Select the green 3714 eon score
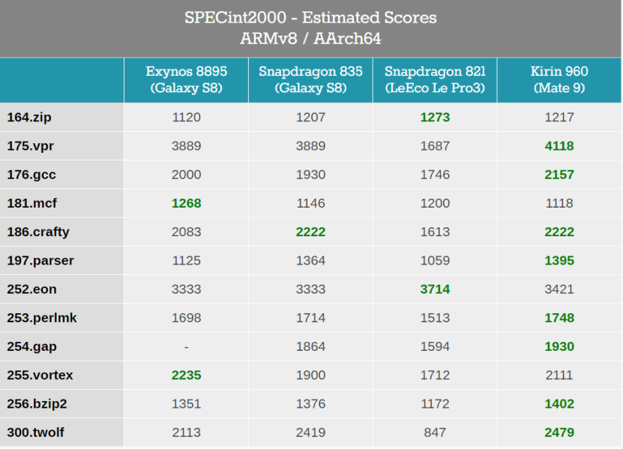The height and width of the screenshot is (449, 623). [x=435, y=289]
